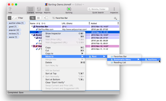Choose Cut from context menu

(64, 50)
